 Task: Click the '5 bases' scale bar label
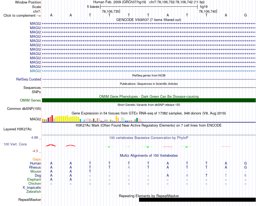coord(93,7)
